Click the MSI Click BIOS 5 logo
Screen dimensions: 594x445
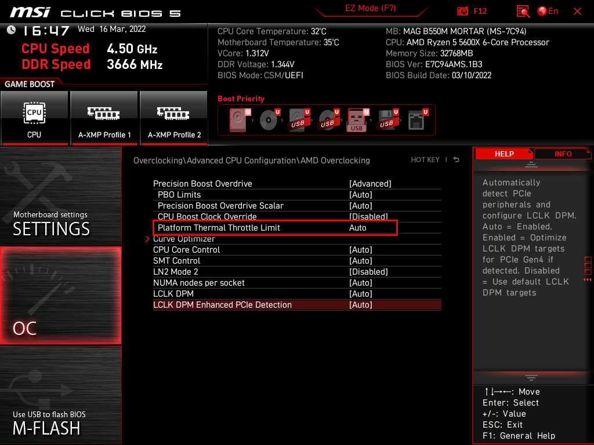[96, 13]
